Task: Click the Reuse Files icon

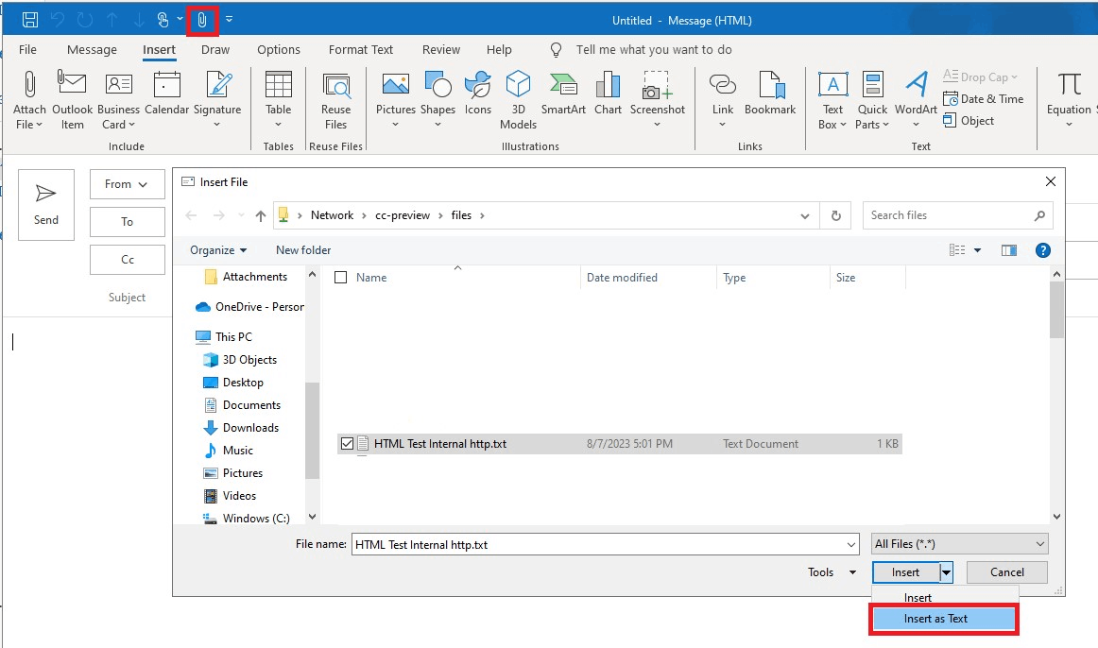Action: (x=336, y=100)
